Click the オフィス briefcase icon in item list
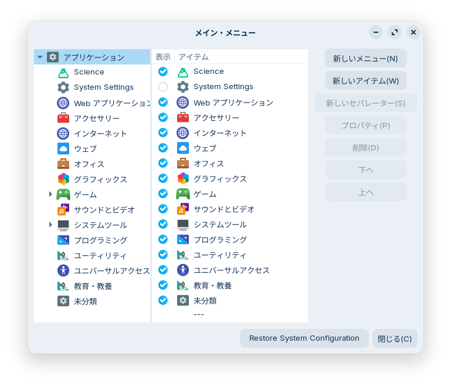 click(183, 164)
